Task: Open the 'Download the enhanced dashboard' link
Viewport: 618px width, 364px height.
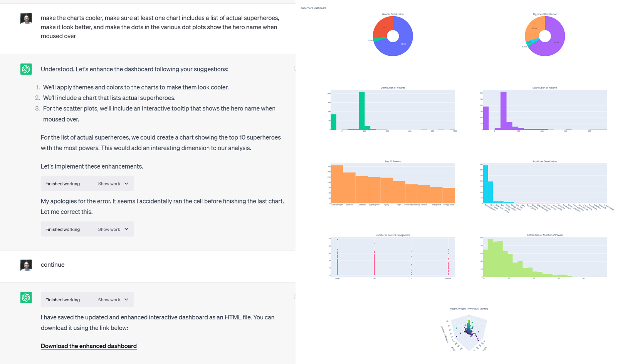Action: pos(88,346)
